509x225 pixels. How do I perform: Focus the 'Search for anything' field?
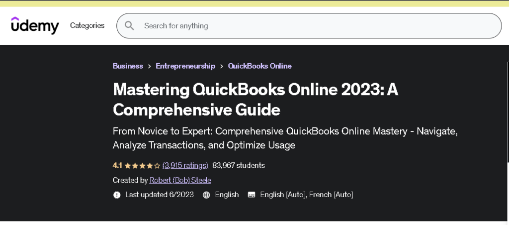[x=309, y=26]
